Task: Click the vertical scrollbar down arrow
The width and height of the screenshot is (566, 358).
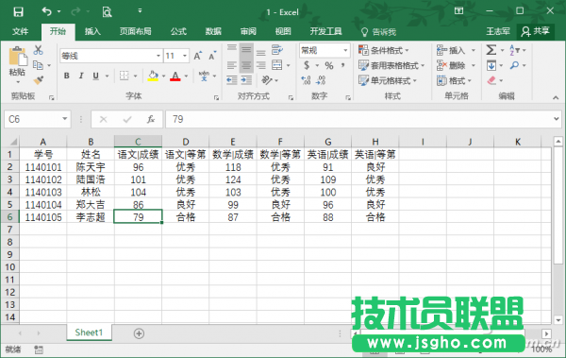Action: click(558, 320)
